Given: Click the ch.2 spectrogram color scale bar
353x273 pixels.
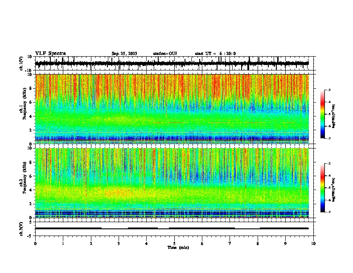Looking at the screenshot, I should (x=323, y=188).
